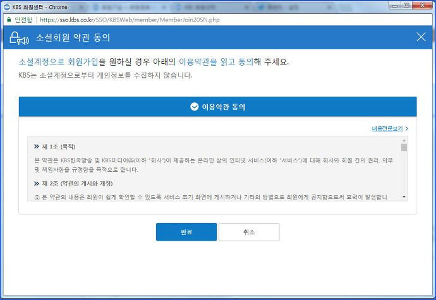This screenshot has height=300, width=436.
Task: Click the 제 1조 (목적) heading
Action: pyautogui.click(x=59, y=147)
